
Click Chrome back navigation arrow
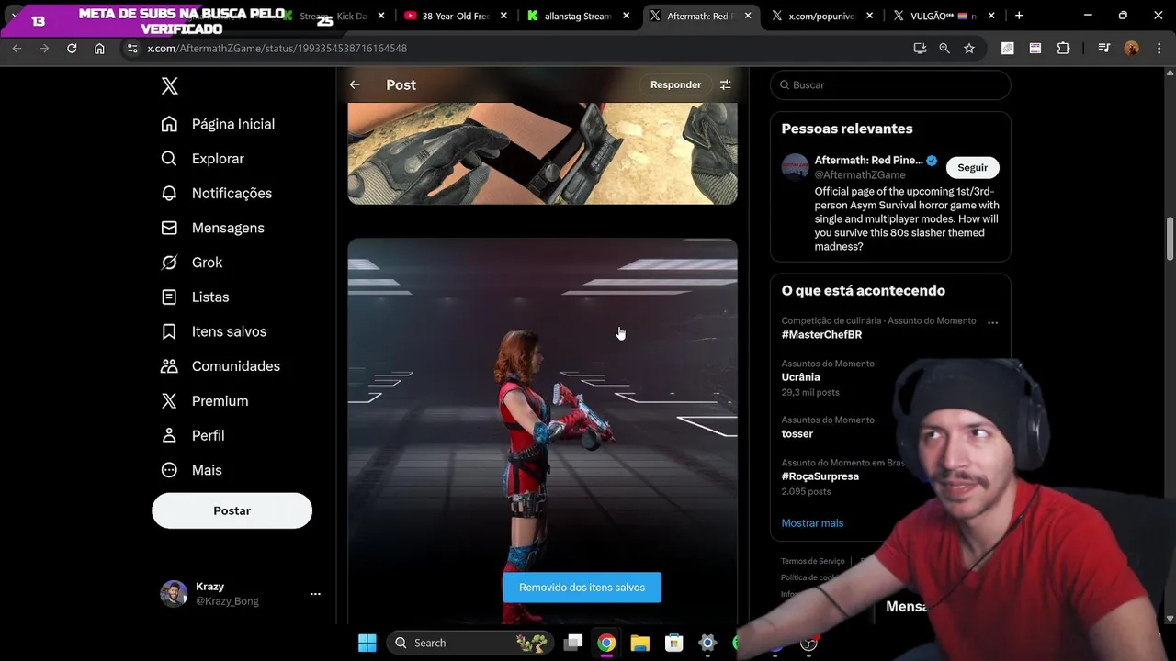click(17, 48)
